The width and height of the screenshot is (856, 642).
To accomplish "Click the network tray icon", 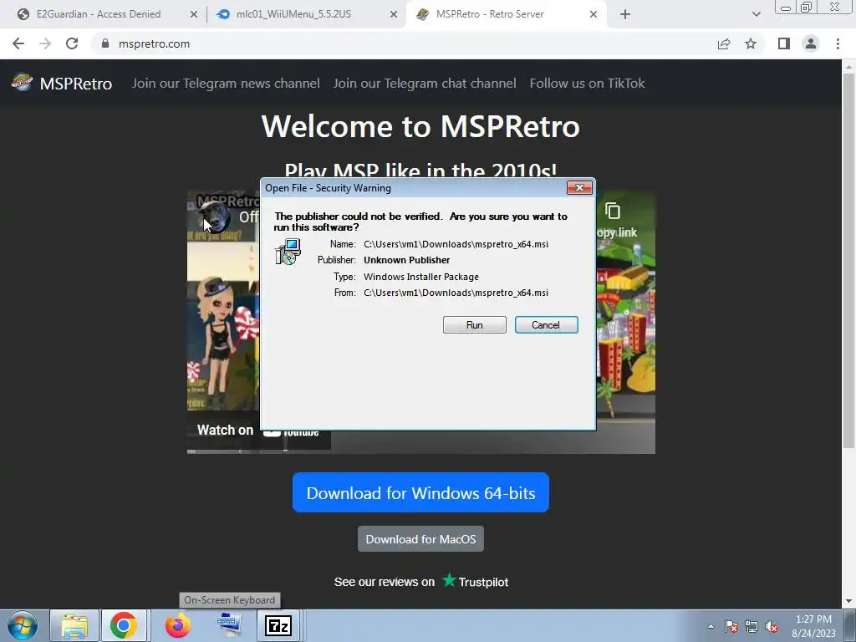I will pos(752,626).
